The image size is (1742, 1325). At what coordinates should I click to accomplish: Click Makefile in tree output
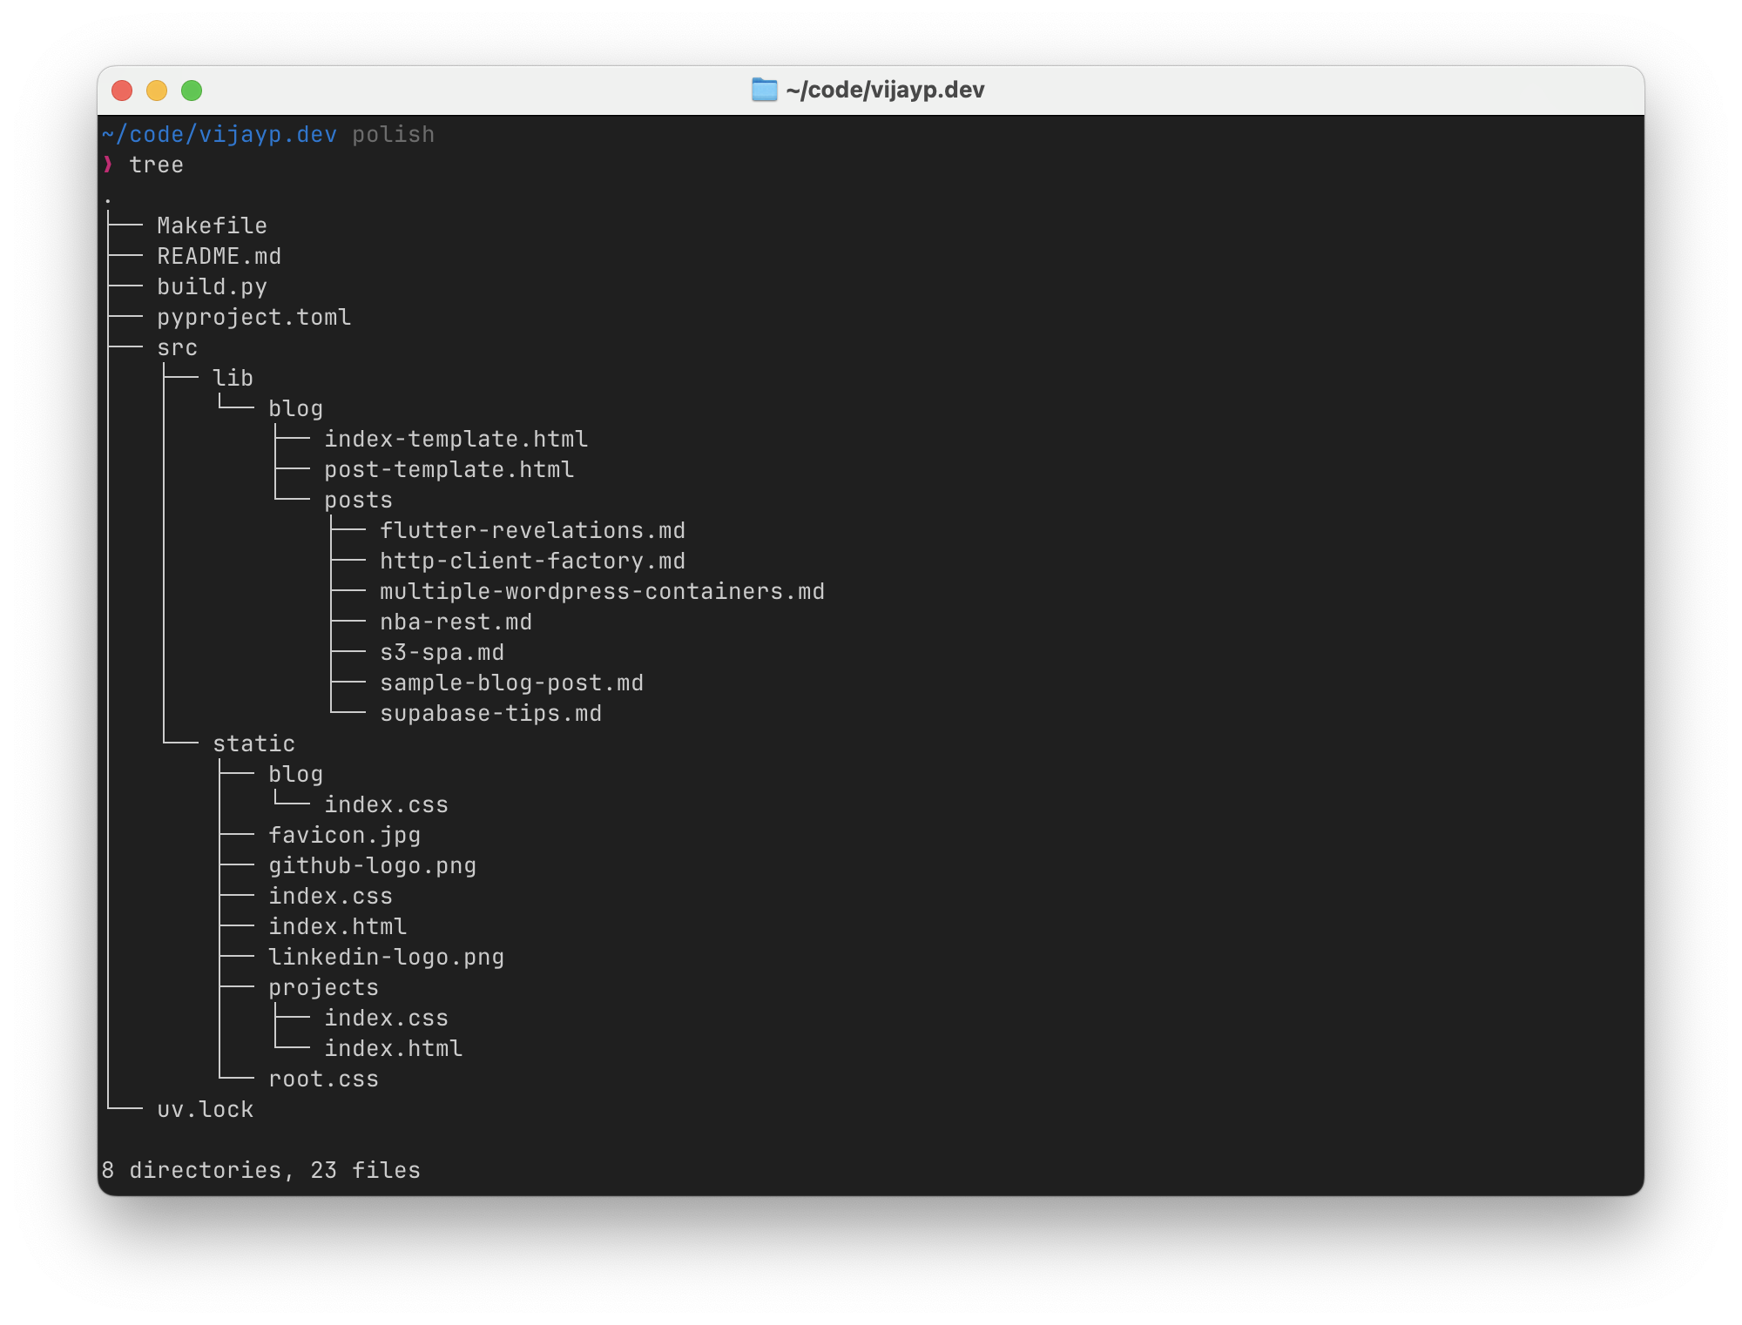coord(212,225)
